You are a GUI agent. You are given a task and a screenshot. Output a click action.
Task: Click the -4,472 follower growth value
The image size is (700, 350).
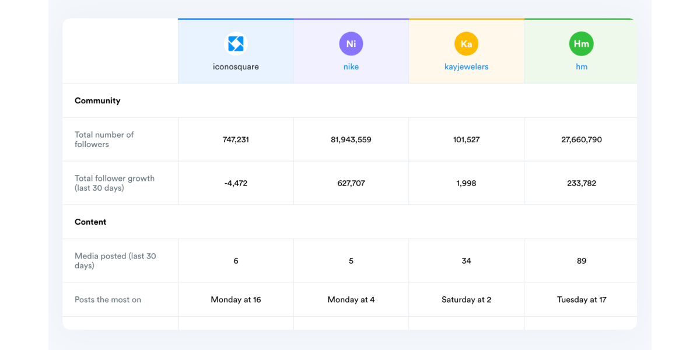236,183
